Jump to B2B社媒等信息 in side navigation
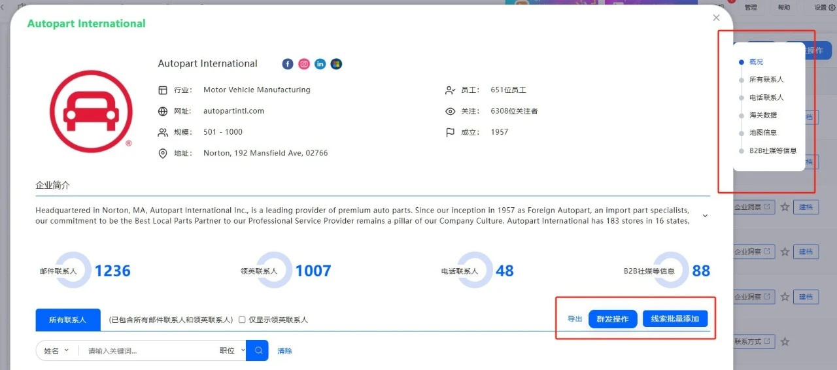The height and width of the screenshot is (370, 837). click(x=773, y=151)
